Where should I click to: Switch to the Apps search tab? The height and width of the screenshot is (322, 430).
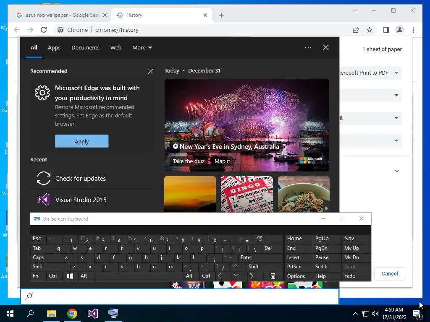point(54,48)
